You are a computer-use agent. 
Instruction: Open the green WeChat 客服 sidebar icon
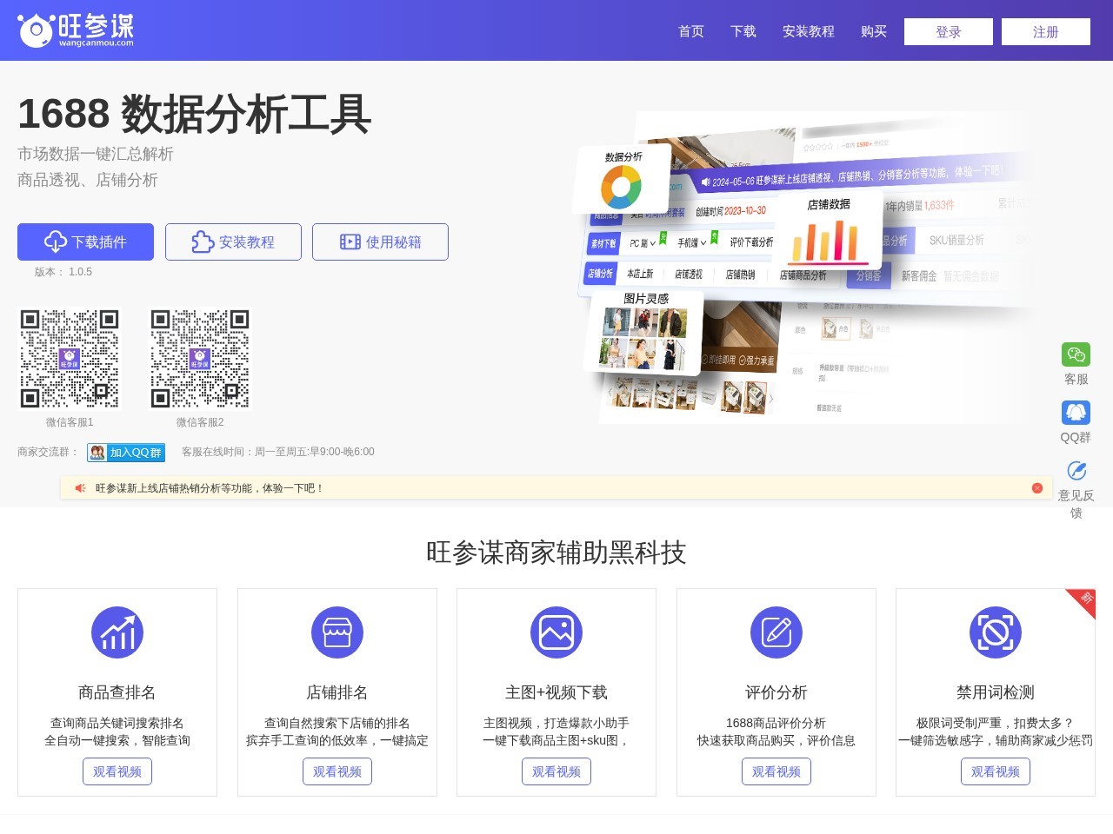click(1076, 354)
